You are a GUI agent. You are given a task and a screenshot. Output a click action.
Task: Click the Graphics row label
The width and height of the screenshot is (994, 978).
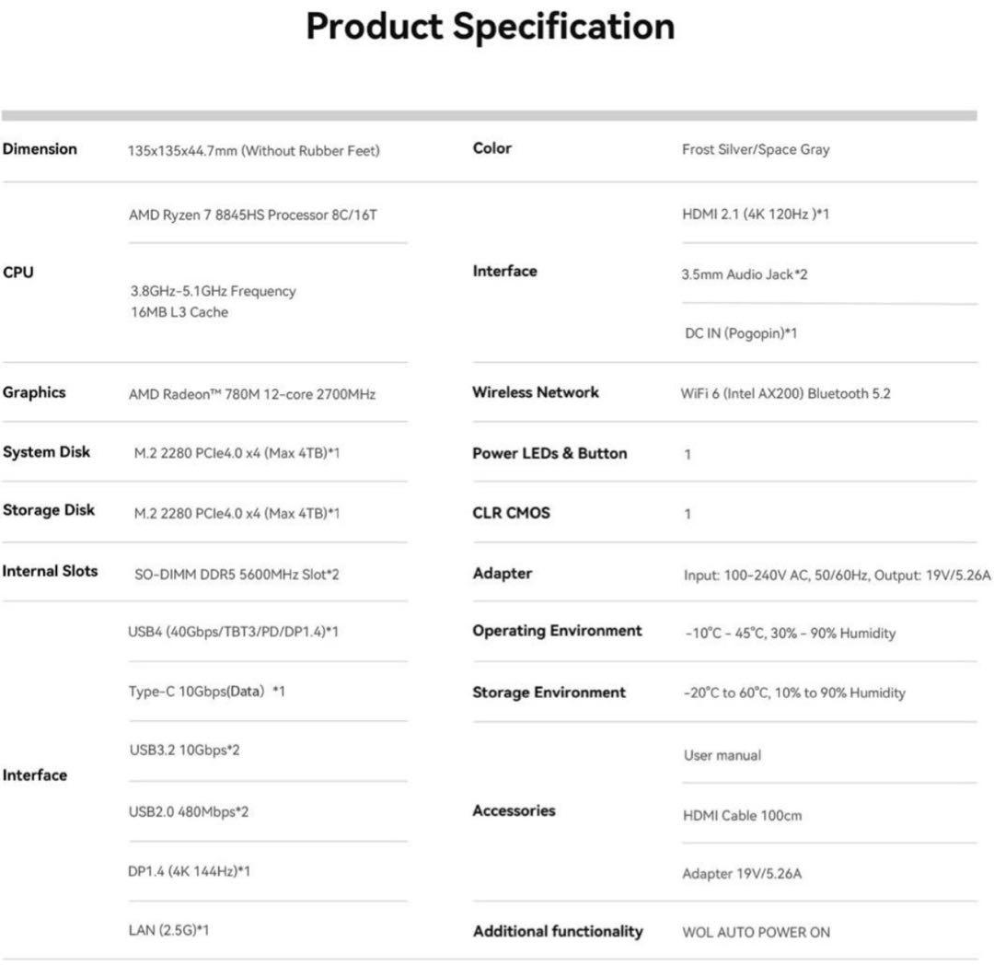pyautogui.click(x=34, y=392)
